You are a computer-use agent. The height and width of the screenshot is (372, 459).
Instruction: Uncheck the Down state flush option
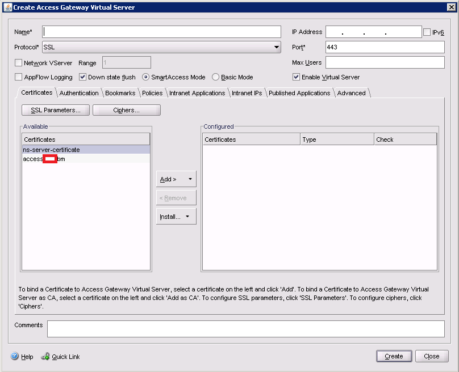pyautogui.click(x=82, y=77)
